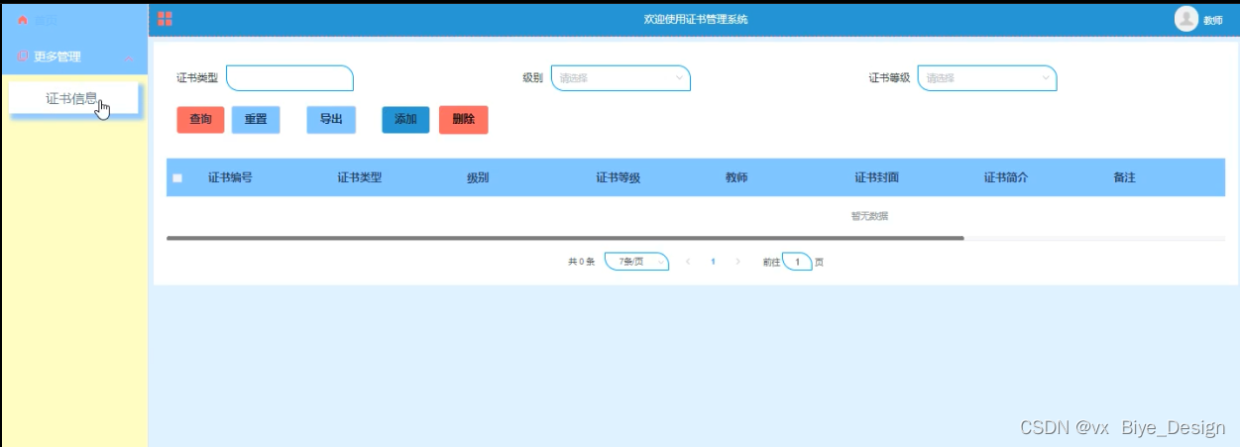1240x447 pixels.
Task: Click the 级别 column header
Action: pos(478,178)
